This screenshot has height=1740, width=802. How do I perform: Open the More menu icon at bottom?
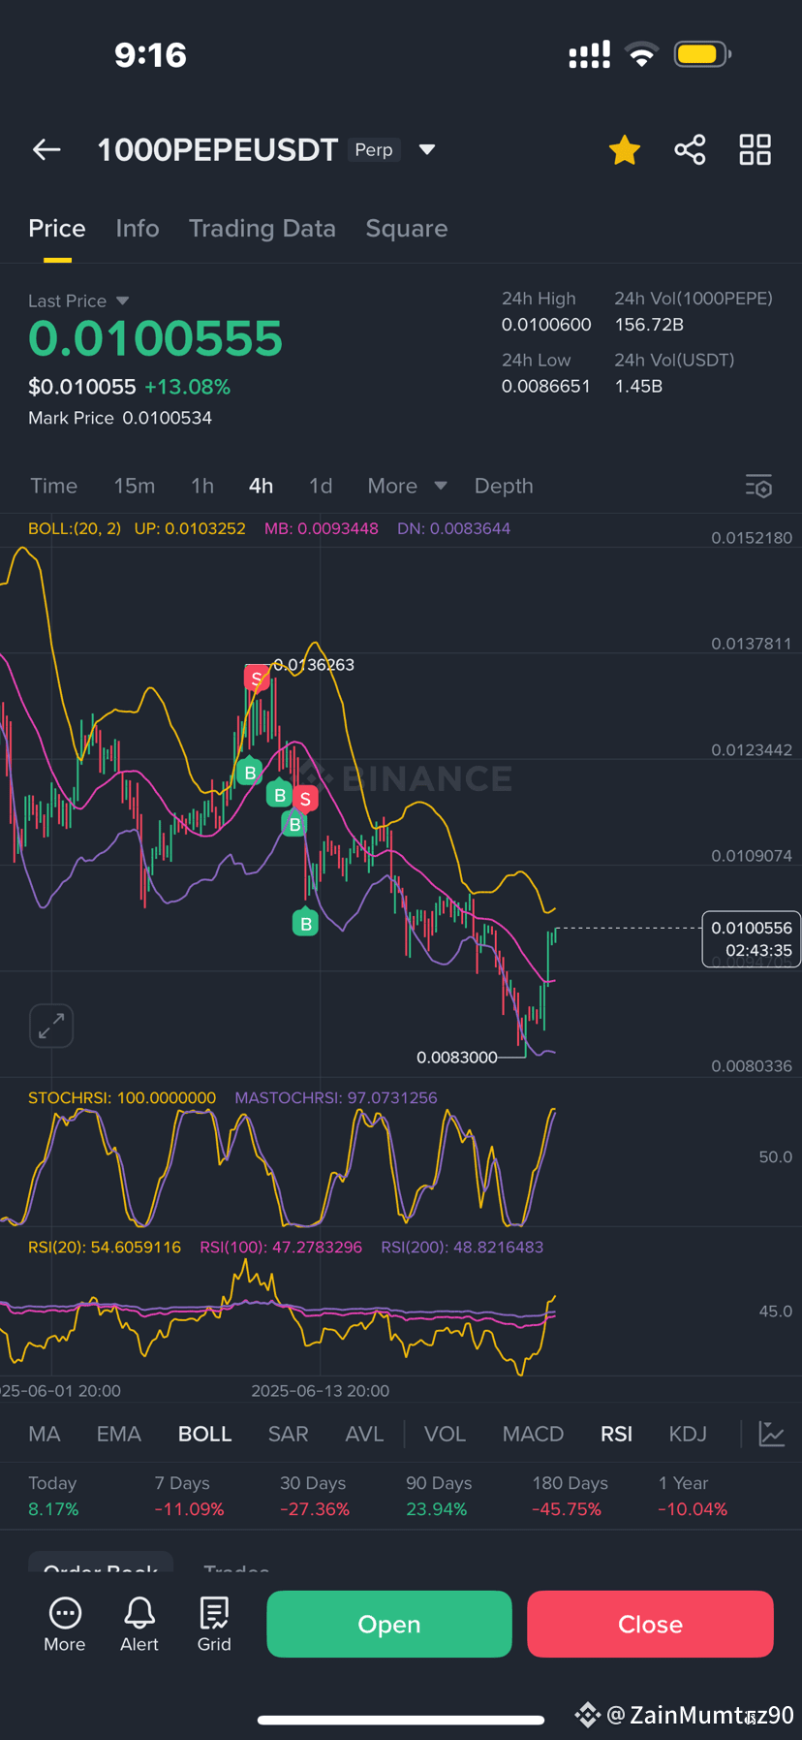click(x=65, y=1624)
